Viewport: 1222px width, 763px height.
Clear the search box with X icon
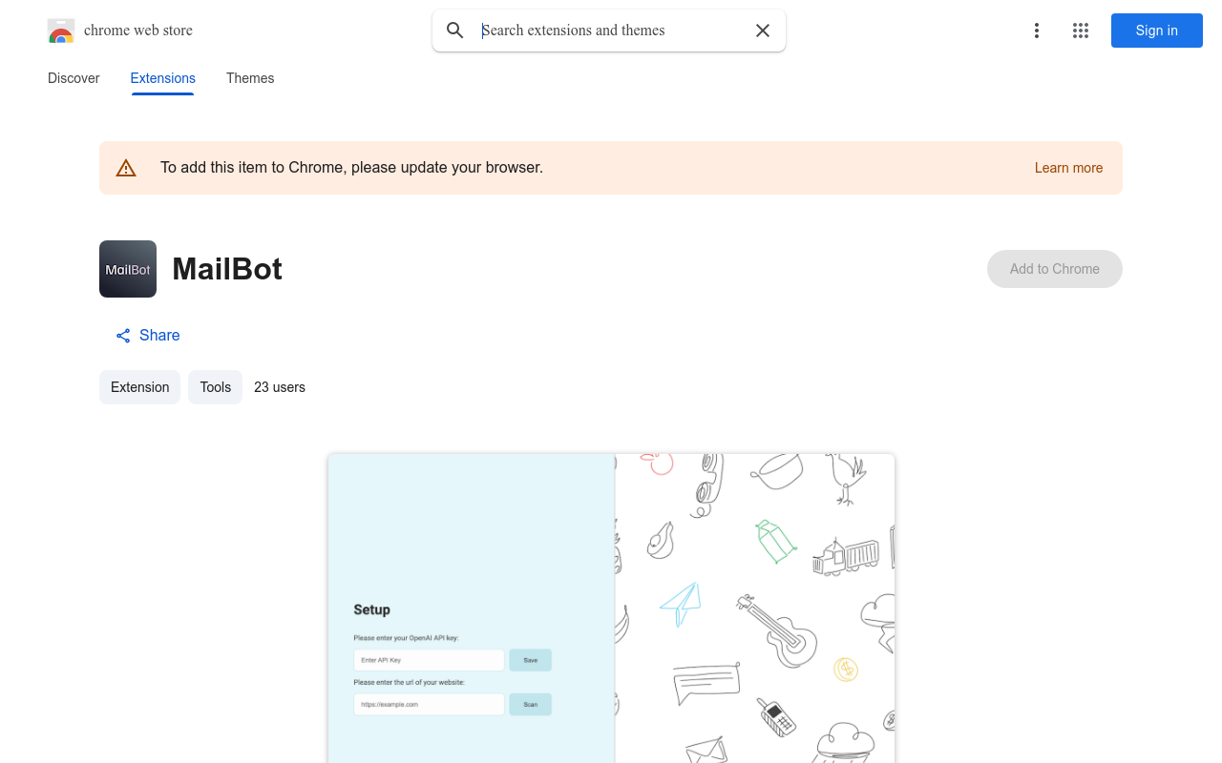(x=763, y=31)
